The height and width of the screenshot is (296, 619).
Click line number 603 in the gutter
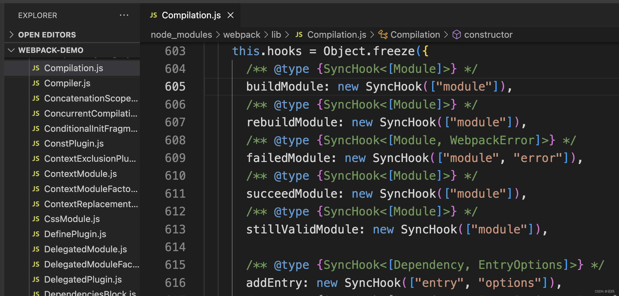point(175,51)
